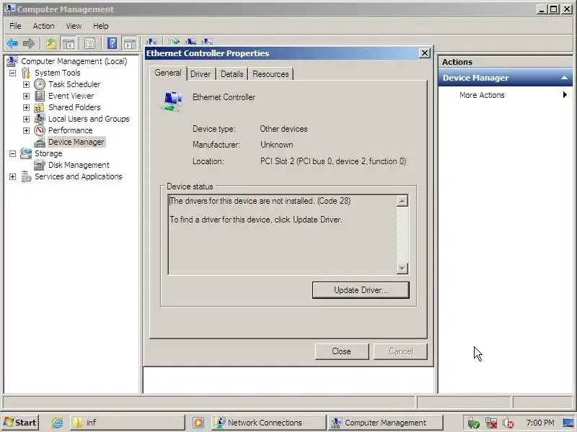Click the Uninstall device toolbar icon
This screenshot has height=432, width=577.
tap(190, 42)
